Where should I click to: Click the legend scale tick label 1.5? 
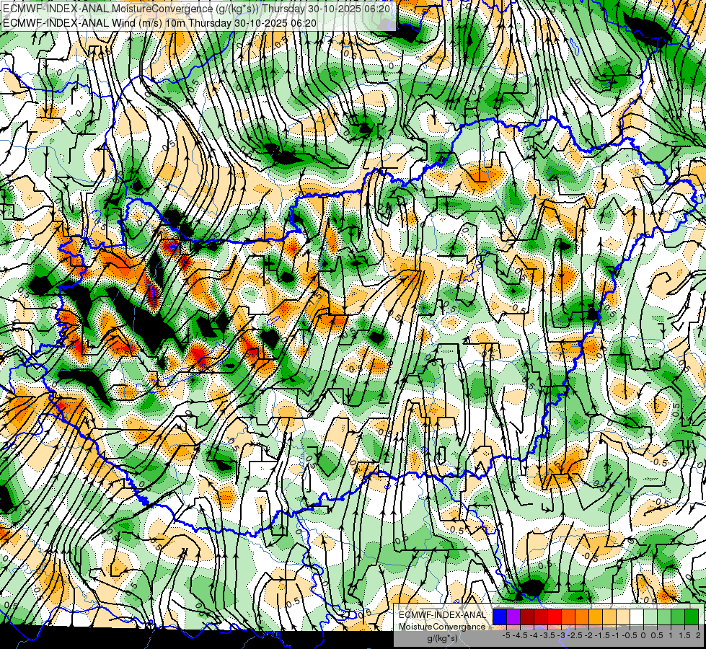(684, 635)
